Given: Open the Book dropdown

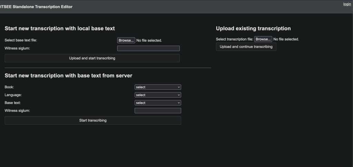Looking at the screenshot, I should point(158,87).
